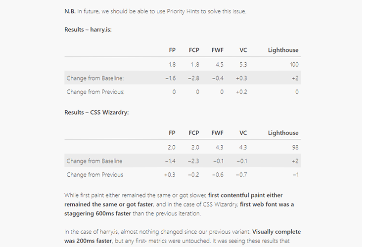
Task: Click the −0.7 VC change value
Action: 242,174
